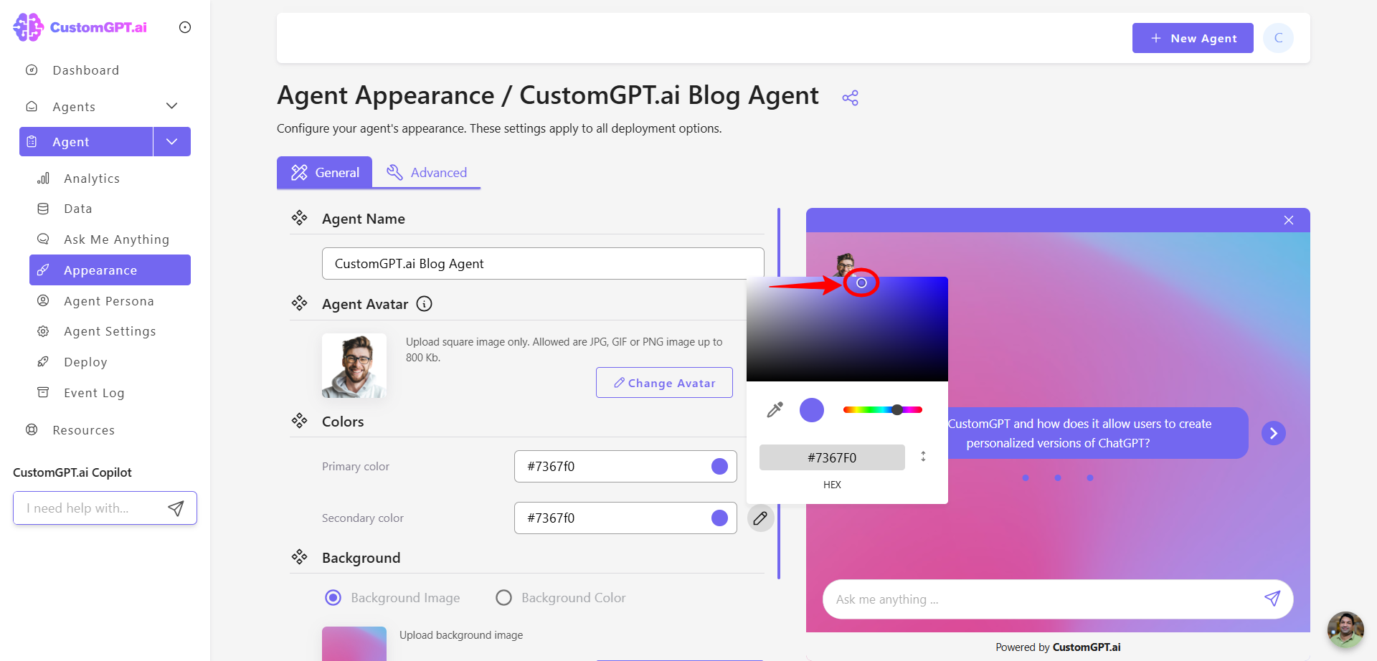Open Agent Settings

[x=110, y=331]
